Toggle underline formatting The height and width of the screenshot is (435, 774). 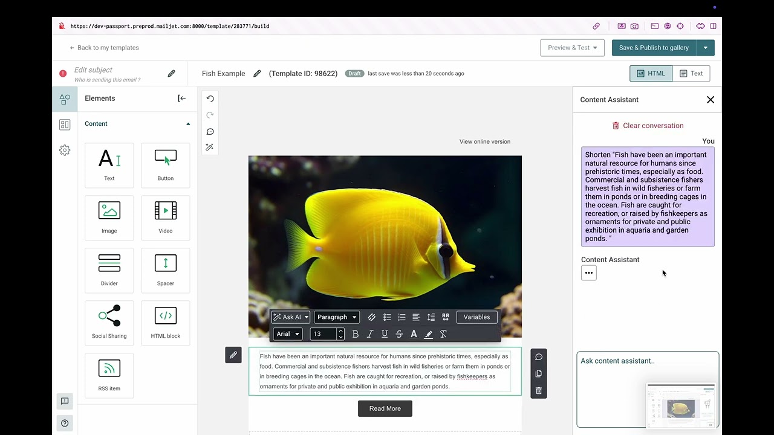385,334
